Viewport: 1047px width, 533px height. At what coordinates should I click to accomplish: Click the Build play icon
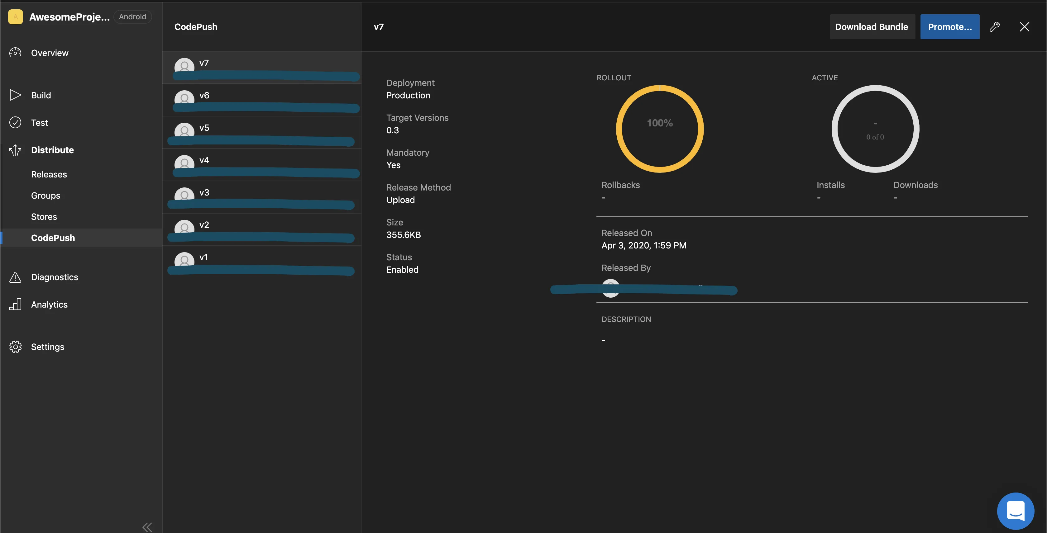tap(16, 95)
